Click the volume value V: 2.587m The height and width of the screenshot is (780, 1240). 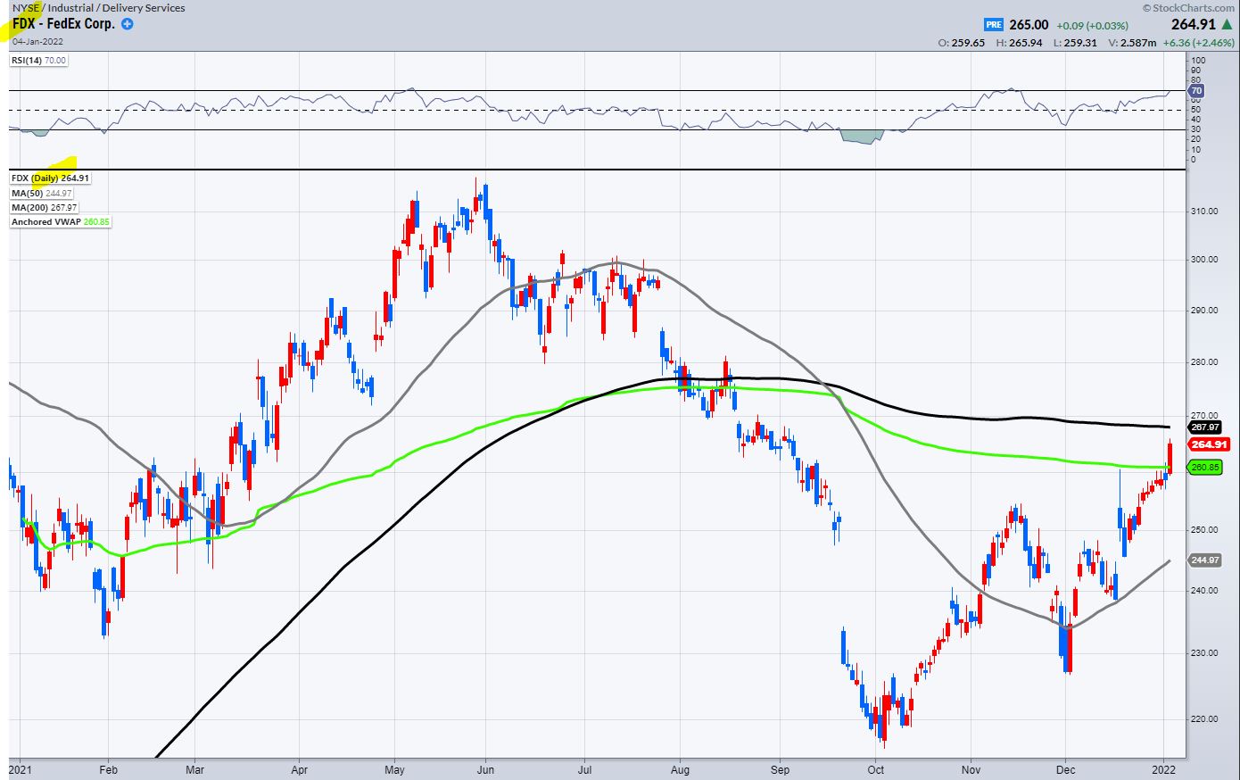pos(1133,43)
